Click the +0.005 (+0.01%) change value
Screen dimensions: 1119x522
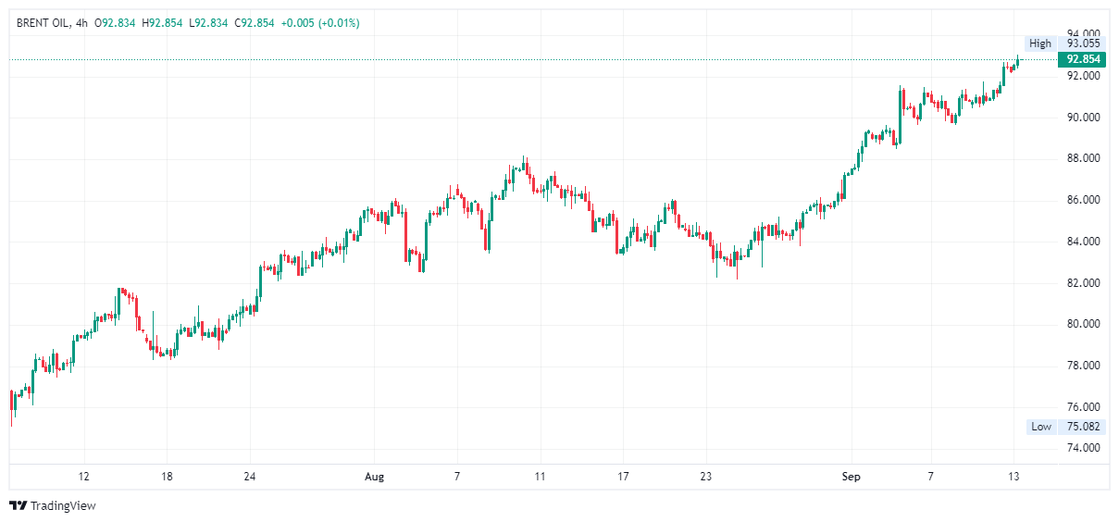point(320,22)
